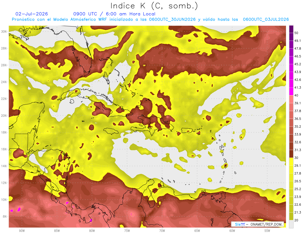The height and width of the screenshot is (234, 303).
Task: Pick the dark brown colorbar segment between 30 and 31.3
Action: (291, 154)
